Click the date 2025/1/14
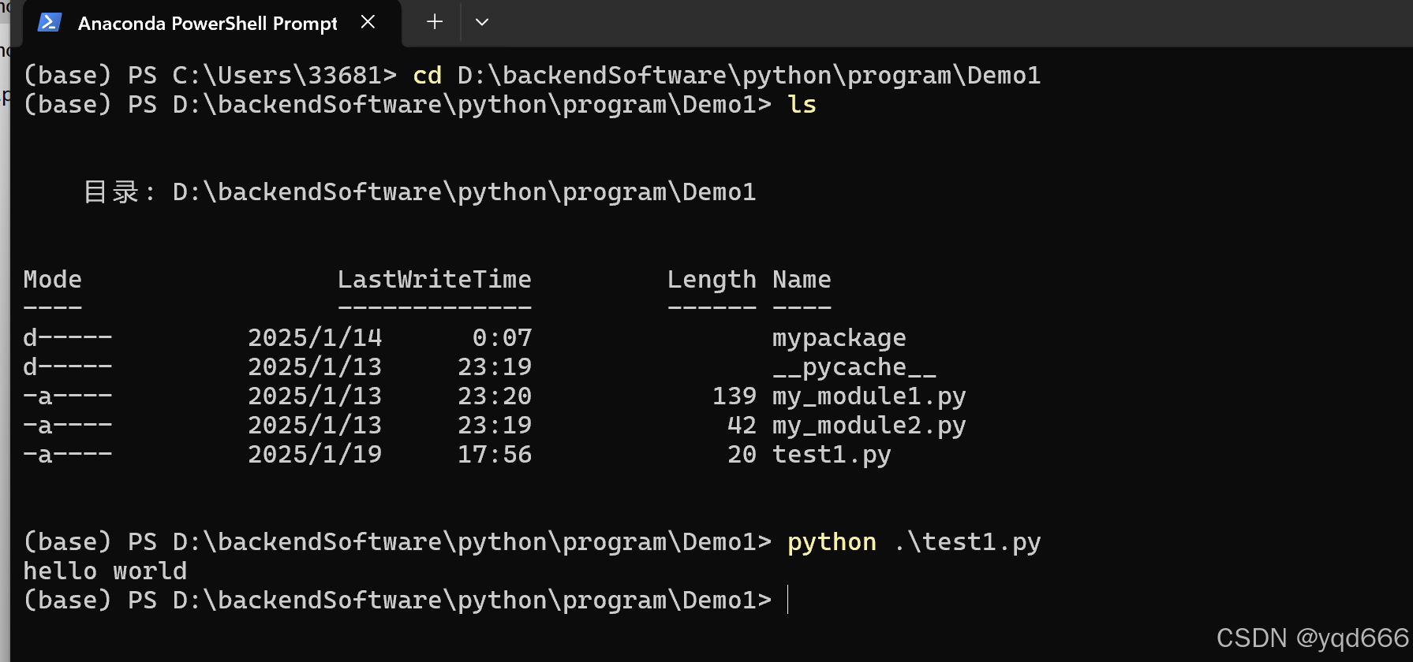1413x662 pixels. tap(315, 337)
